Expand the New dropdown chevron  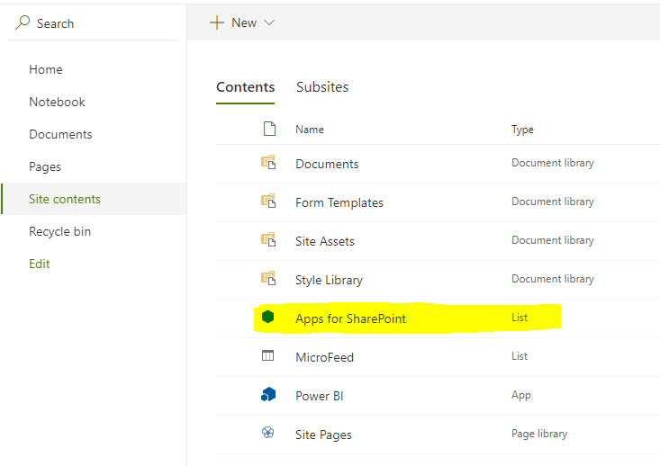[x=269, y=22]
